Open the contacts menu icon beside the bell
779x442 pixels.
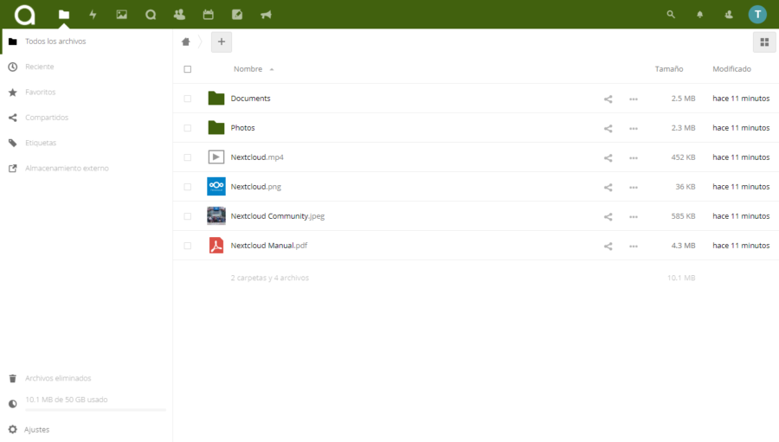click(x=728, y=15)
